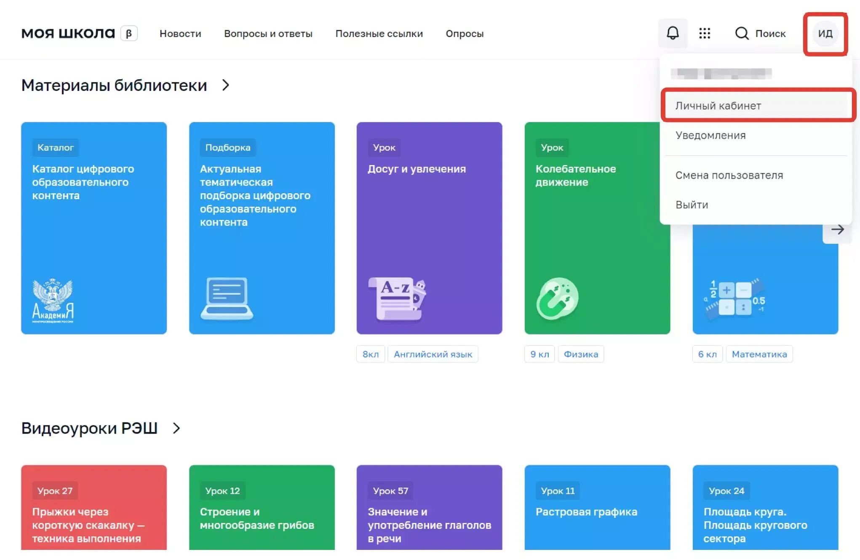Screen dimensions: 860x560
Task: Click the blurred user name in menu
Action: pyautogui.click(x=721, y=74)
